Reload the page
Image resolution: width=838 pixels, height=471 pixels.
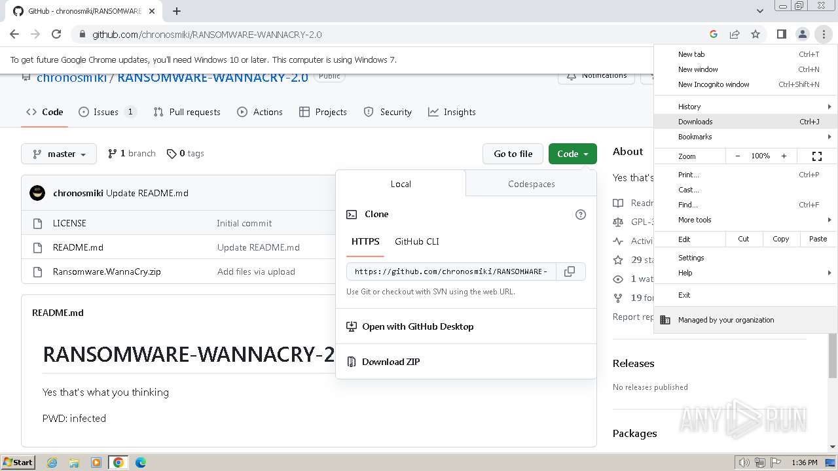point(56,34)
